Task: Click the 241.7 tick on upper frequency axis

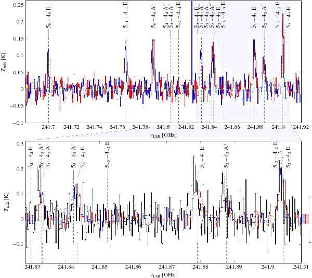Action: (x=48, y=127)
